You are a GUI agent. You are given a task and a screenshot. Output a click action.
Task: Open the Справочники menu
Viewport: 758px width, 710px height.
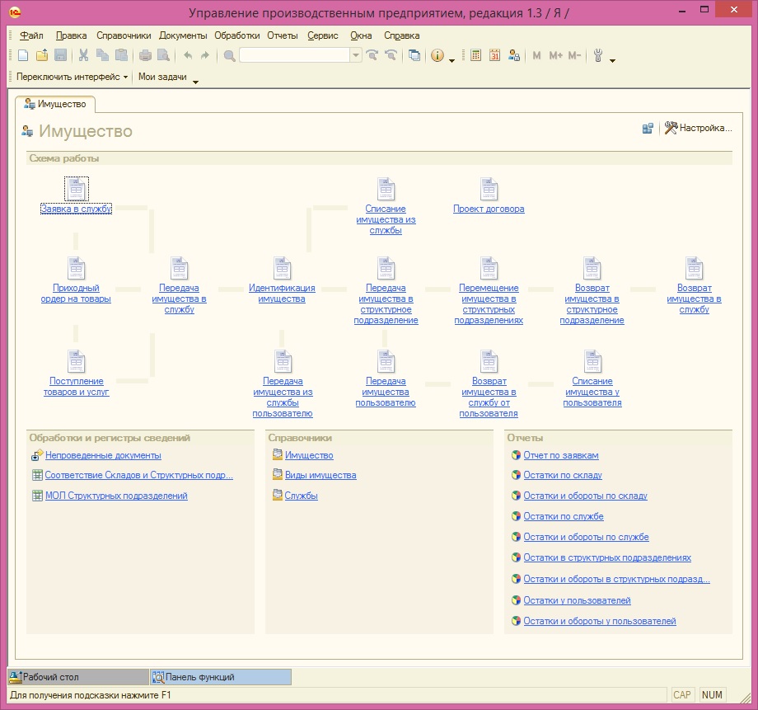click(124, 35)
